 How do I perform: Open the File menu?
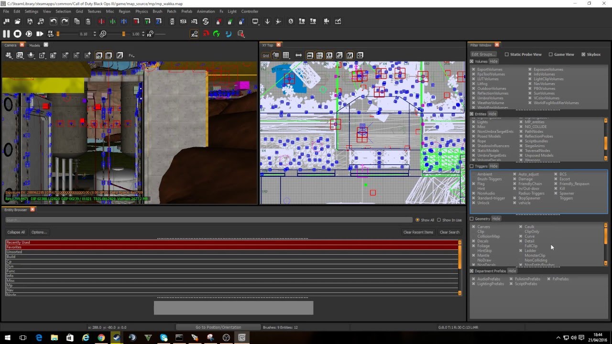(6, 11)
